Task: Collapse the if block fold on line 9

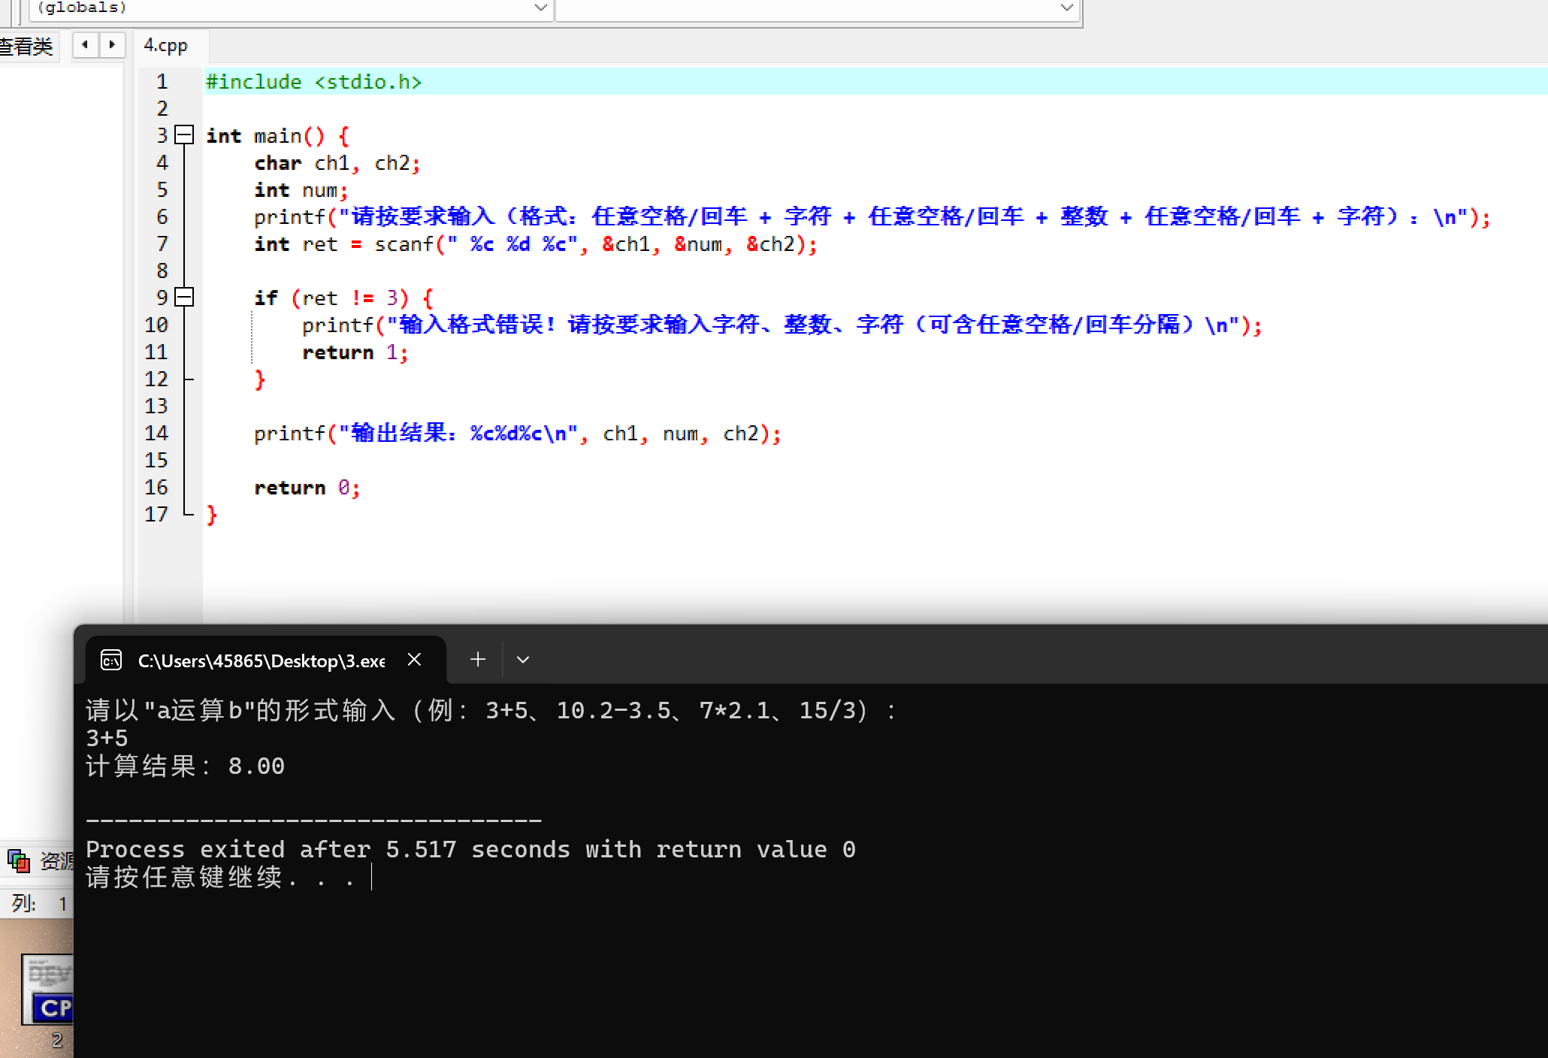Action: [x=184, y=298]
